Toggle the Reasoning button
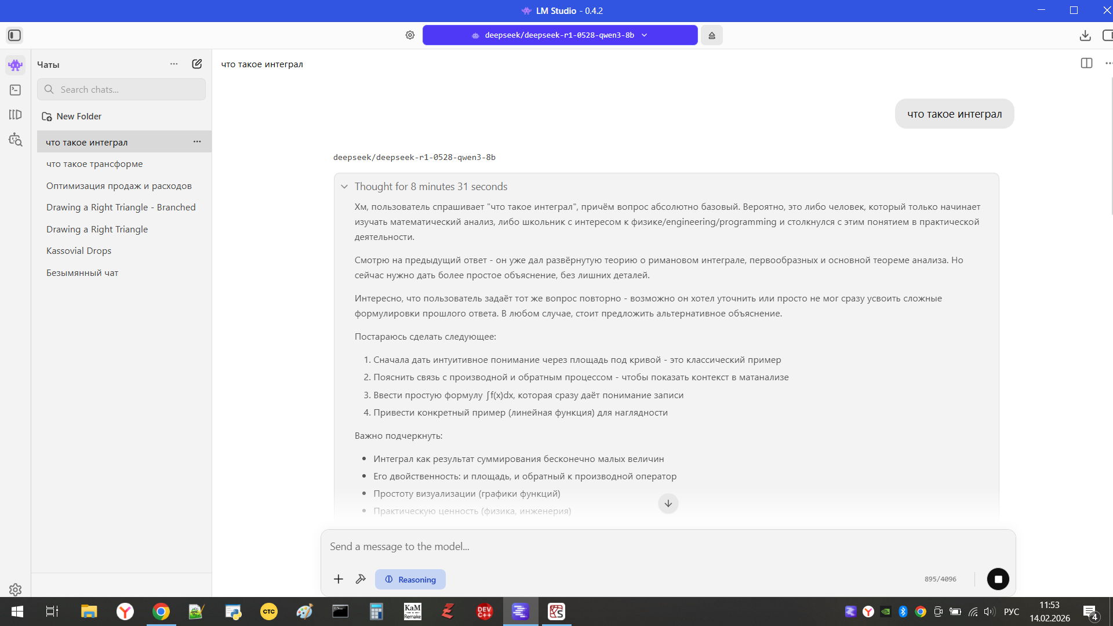Screen dimensions: 1113x626 pos(410,579)
